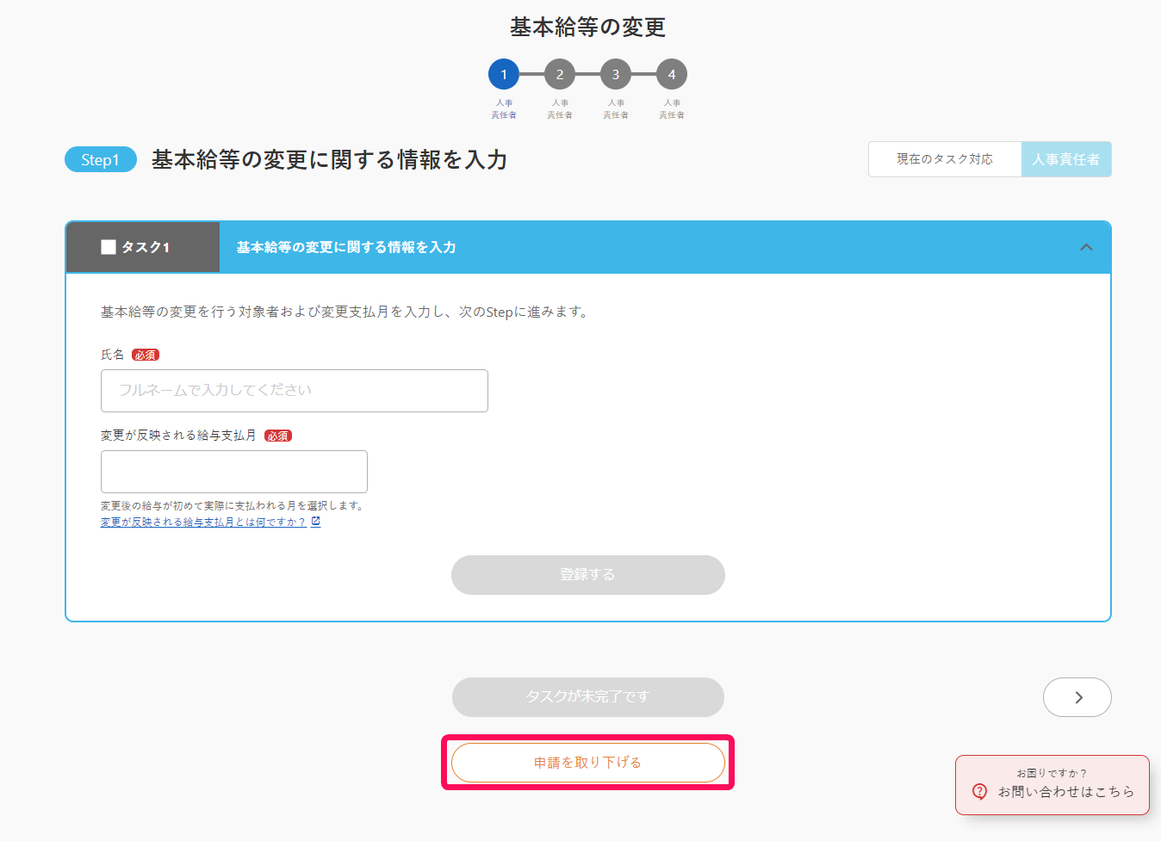Viewport: 1161px width, 841px height.
Task: Click the help question mark icon
Action: point(979,792)
